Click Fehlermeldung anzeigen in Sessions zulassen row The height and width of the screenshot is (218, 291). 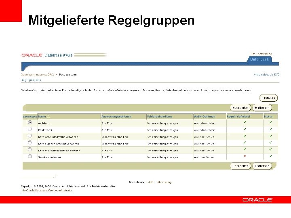click(x=162, y=157)
